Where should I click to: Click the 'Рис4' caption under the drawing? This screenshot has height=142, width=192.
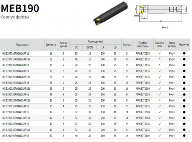(x=165, y=27)
